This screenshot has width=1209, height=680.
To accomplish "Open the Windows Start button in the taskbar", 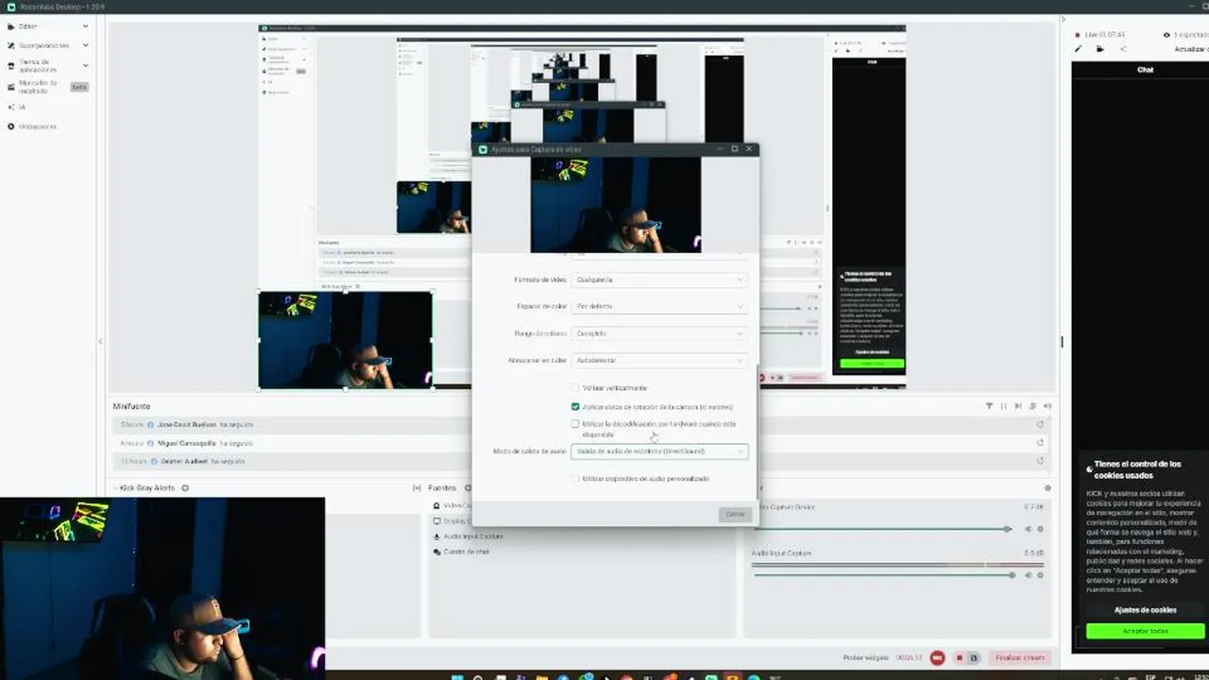I will pos(457,676).
